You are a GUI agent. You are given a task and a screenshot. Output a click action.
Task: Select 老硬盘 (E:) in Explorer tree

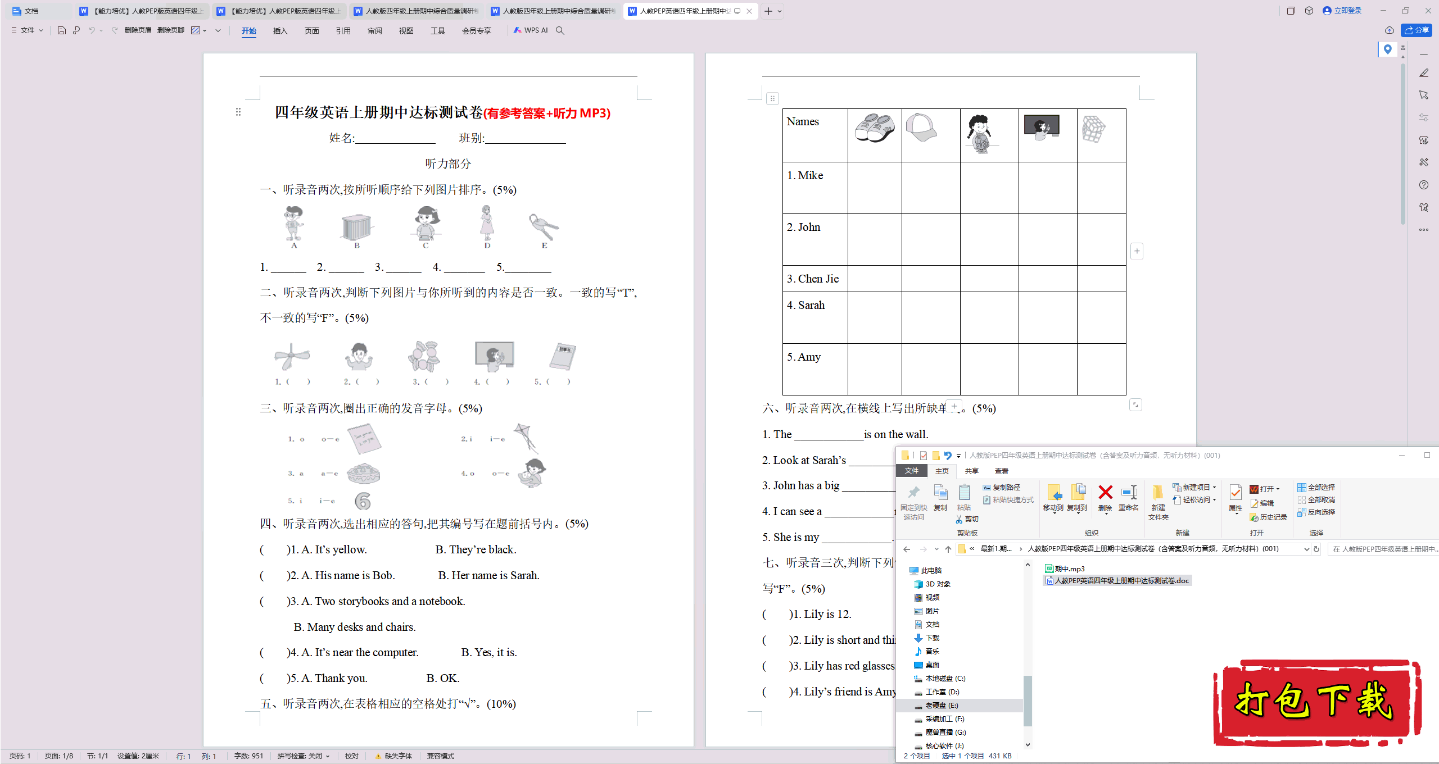(x=942, y=706)
